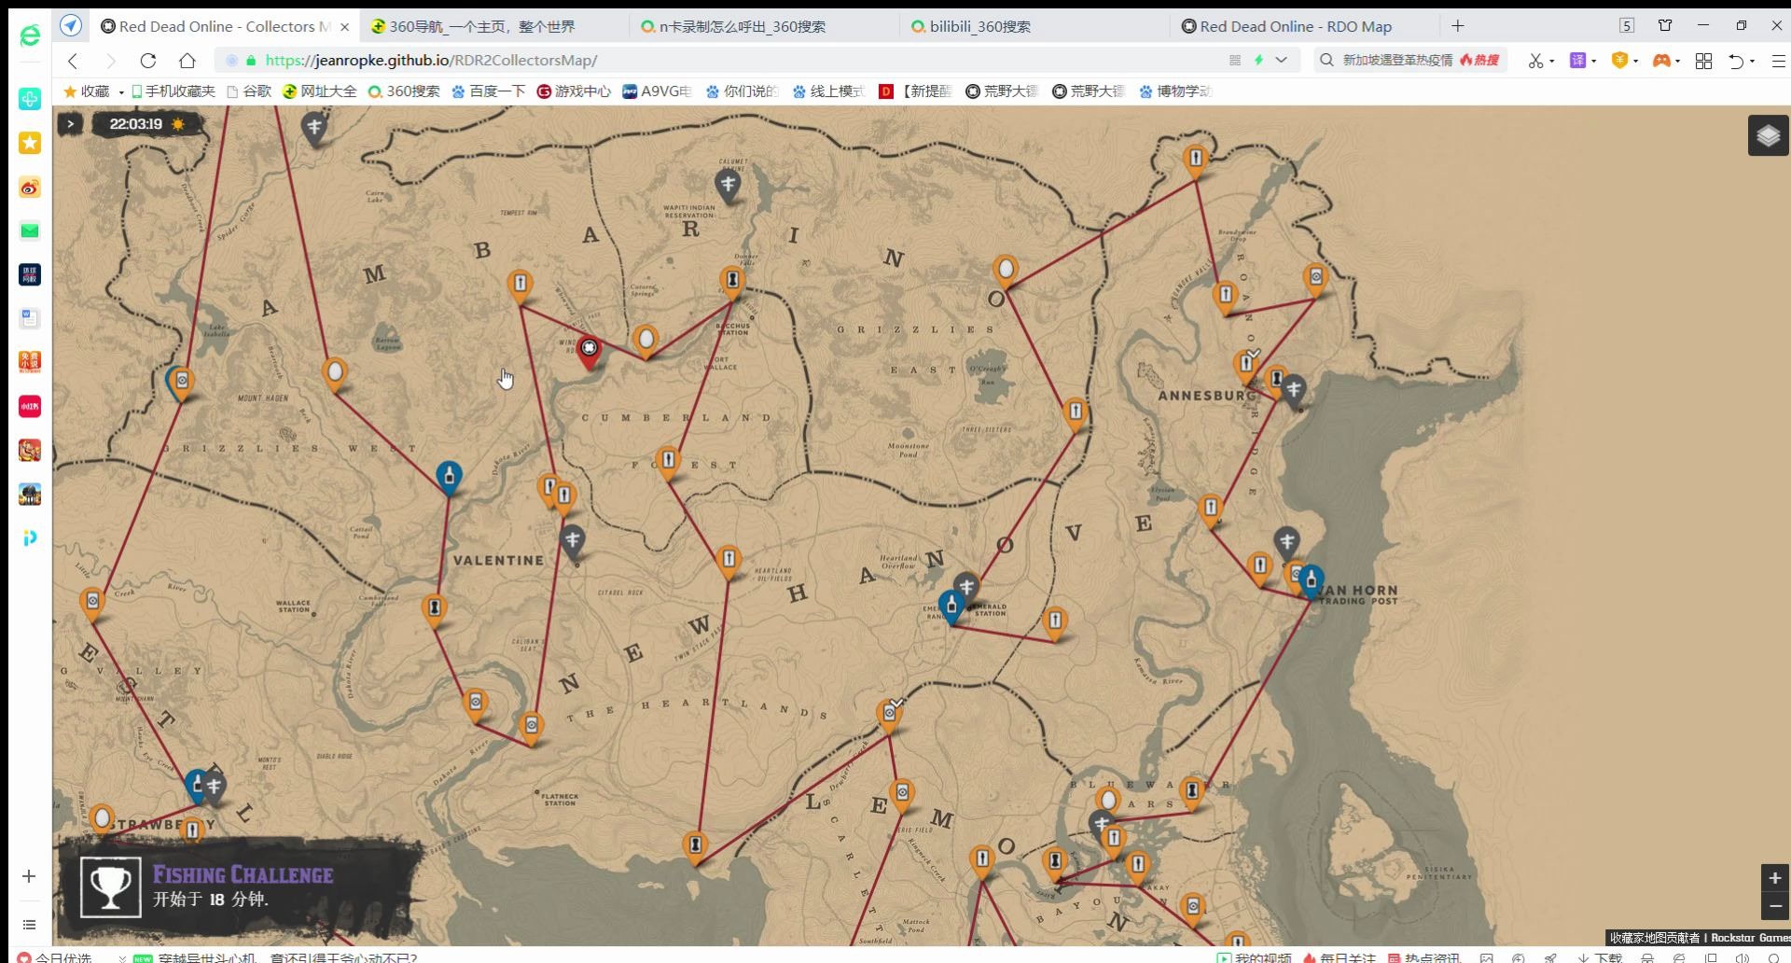Open the browser main menu
The height and width of the screenshot is (963, 1791).
pyautogui.click(x=1778, y=61)
